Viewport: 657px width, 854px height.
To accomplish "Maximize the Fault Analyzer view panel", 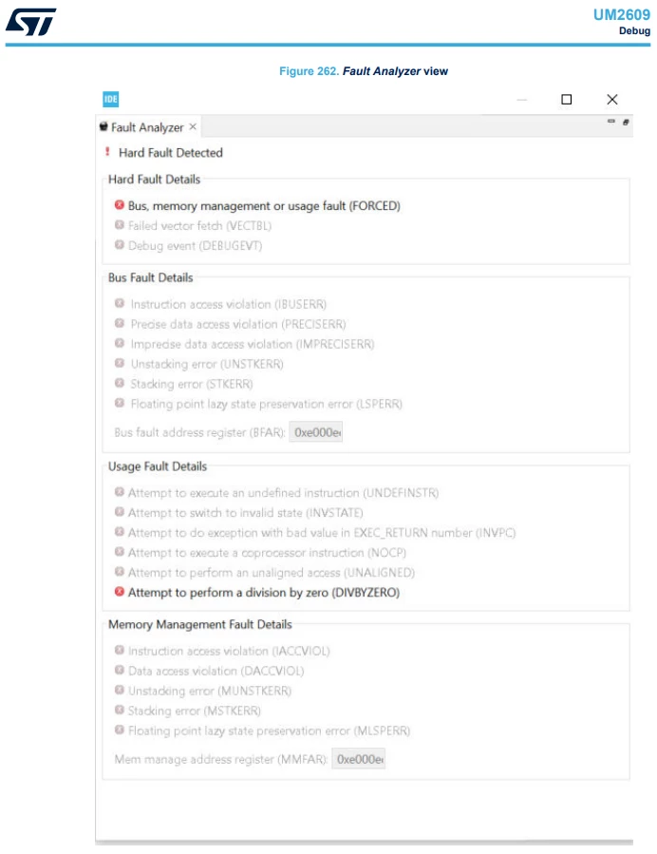I will pyautogui.click(x=626, y=122).
